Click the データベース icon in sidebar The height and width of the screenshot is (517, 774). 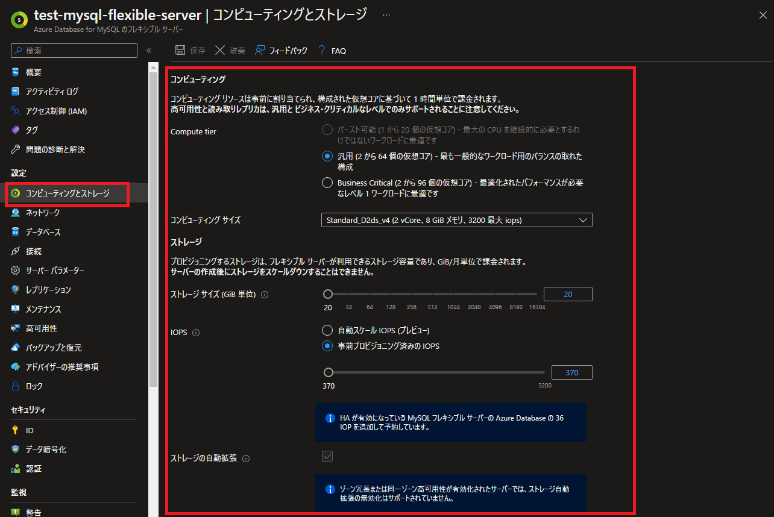(x=16, y=232)
